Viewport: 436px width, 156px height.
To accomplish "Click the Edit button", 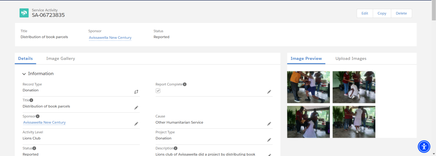I will (x=365, y=13).
